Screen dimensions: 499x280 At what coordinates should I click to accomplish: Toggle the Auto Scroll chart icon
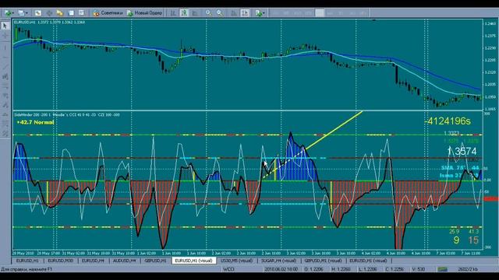point(234,13)
